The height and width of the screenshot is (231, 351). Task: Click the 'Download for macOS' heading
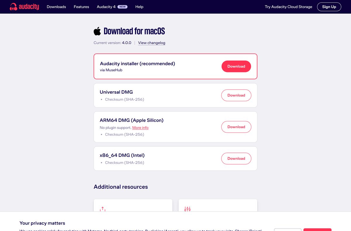[134, 31]
